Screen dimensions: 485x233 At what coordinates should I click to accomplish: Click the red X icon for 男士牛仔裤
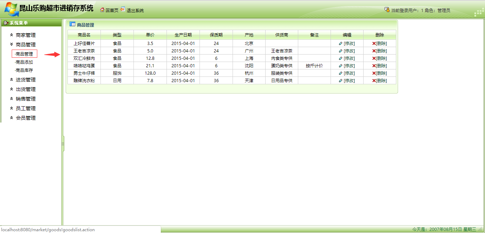click(374, 73)
